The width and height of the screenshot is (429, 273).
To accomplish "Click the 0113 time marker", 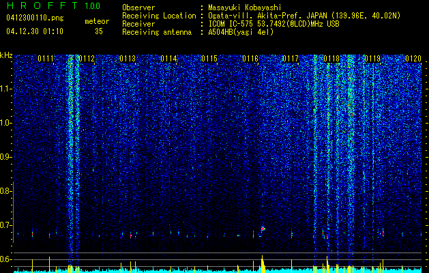I will [x=128, y=59].
